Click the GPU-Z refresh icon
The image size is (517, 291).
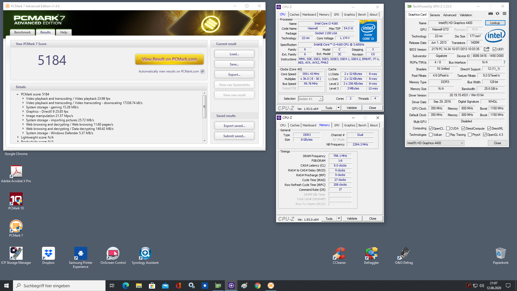point(497,14)
